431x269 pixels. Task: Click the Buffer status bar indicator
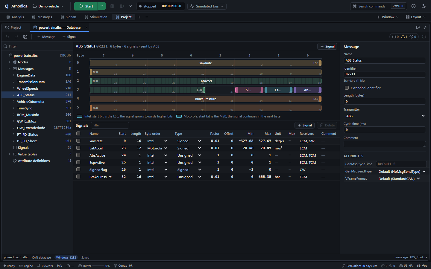click(94, 266)
